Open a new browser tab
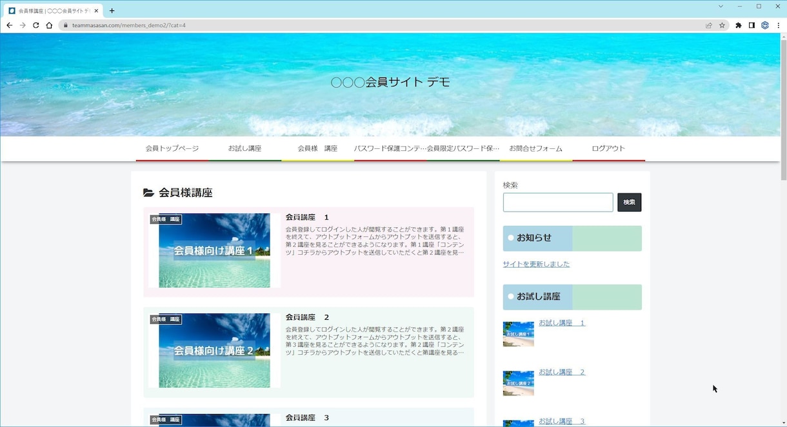The width and height of the screenshot is (787, 427). (112, 10)
